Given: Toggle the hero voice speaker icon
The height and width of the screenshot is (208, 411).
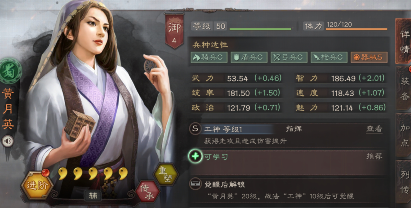Looking at the screenshot, I should pos(7,141).
